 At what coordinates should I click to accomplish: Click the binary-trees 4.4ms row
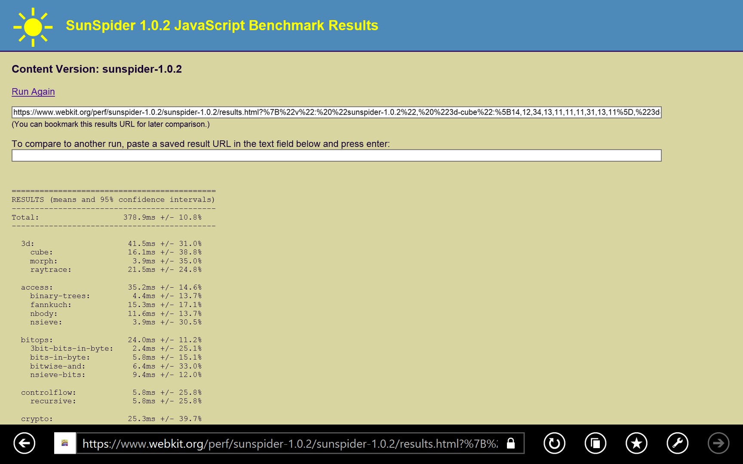point(116,296)
